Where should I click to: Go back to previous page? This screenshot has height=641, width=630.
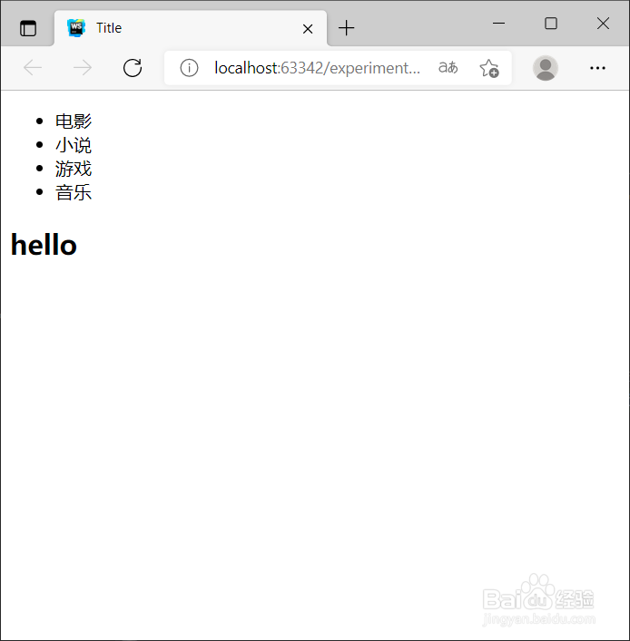33,67
